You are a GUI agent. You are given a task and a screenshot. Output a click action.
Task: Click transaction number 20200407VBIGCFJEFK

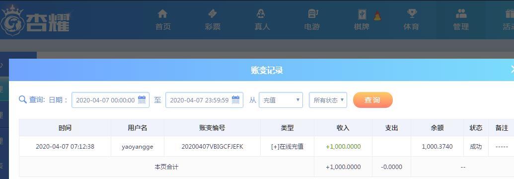[213, 147]
